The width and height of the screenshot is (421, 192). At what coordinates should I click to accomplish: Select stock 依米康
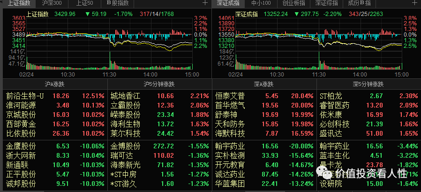368,115
